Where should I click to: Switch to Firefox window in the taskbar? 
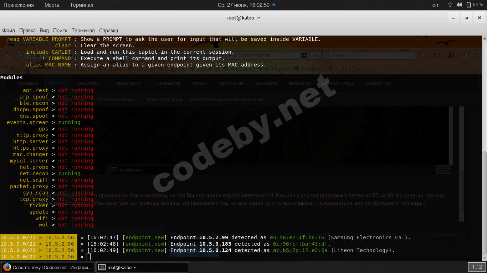coord(48,267)
